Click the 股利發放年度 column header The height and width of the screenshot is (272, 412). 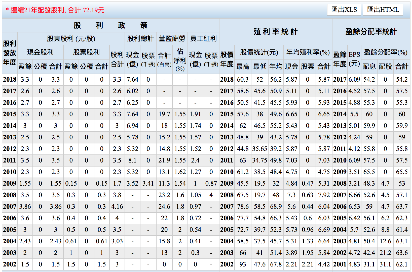(10, 53)
